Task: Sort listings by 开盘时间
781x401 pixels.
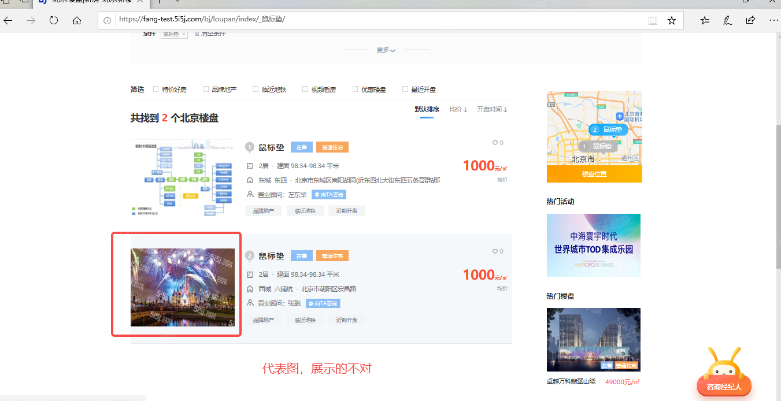Action: click(492, 109)
